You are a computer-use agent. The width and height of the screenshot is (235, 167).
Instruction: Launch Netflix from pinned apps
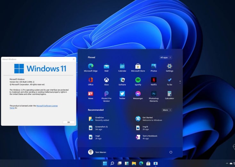pos(154,81)
